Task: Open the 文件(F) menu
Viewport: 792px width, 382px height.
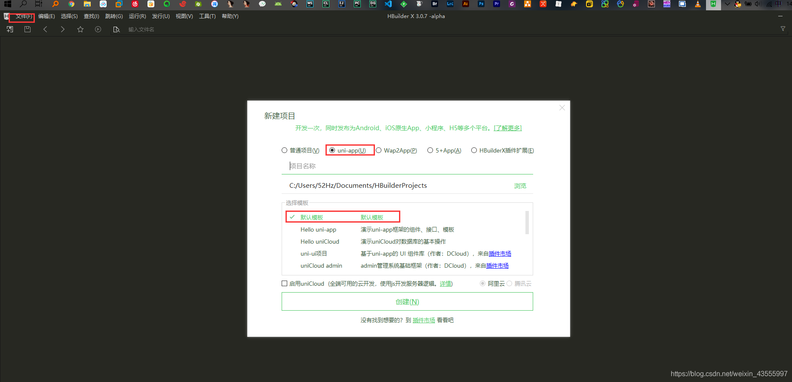Action: point(24,16)
